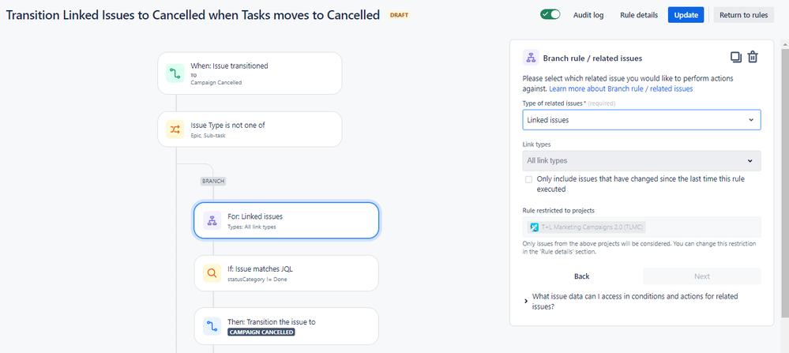This screenshot has width=789, height=353.
Task: Duplicate the branch component with copy icon
Action: point(736,58)
